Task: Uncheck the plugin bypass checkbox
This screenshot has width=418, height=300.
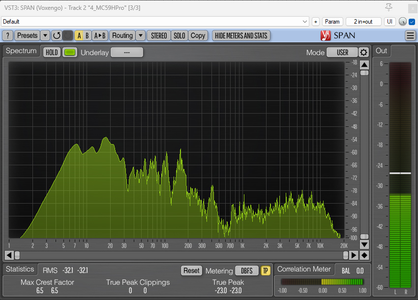Action: pos(412,22)
